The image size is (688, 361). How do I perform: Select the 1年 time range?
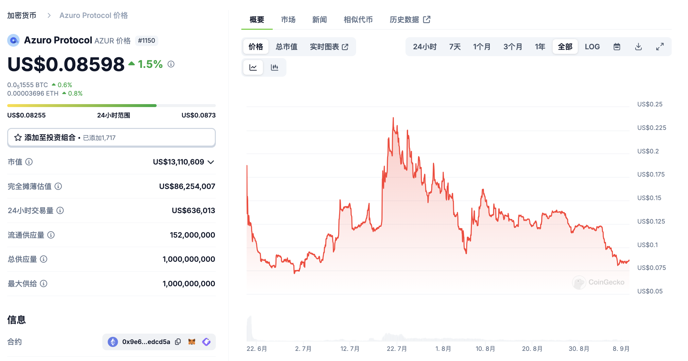(x=540, y=46)
